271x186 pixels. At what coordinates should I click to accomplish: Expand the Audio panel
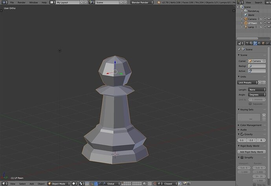[239, 130]
